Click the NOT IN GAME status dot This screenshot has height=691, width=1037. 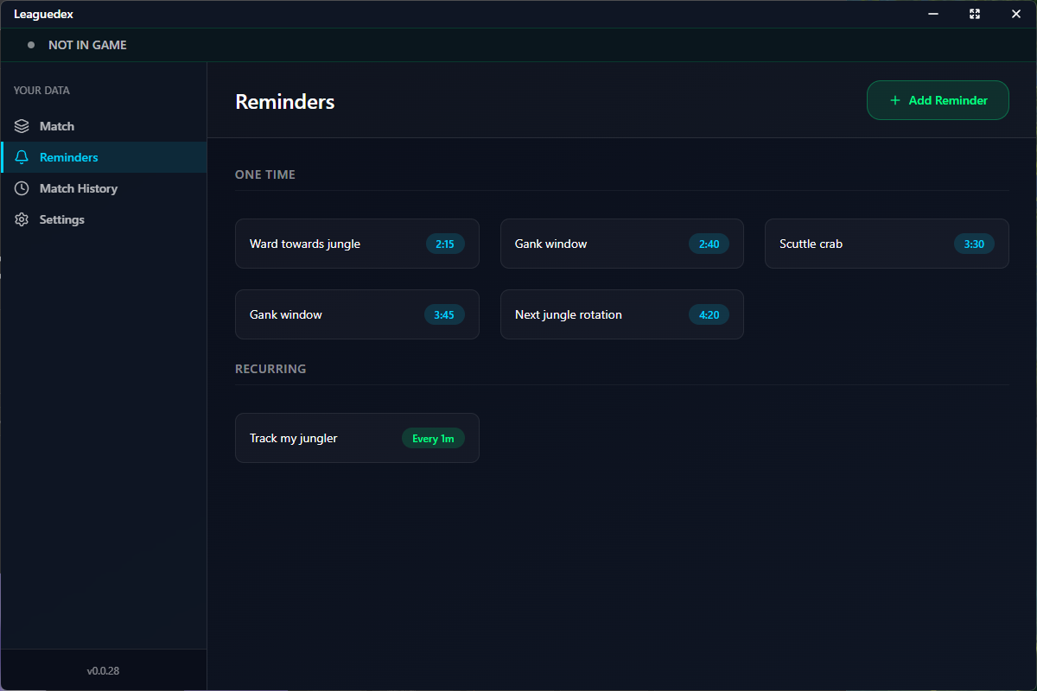(32, 44)
